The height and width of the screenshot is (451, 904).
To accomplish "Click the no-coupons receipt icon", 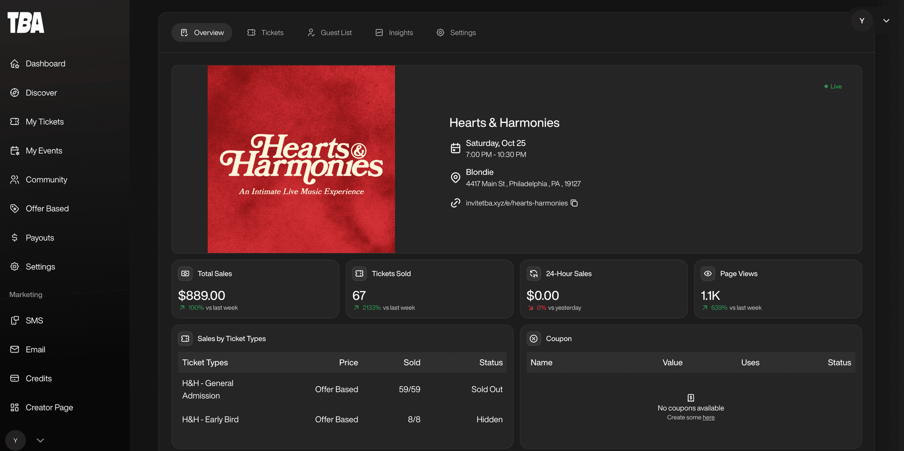I will (691, 398).
